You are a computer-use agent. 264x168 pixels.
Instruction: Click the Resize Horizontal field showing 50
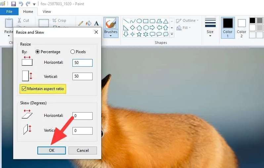82,63
